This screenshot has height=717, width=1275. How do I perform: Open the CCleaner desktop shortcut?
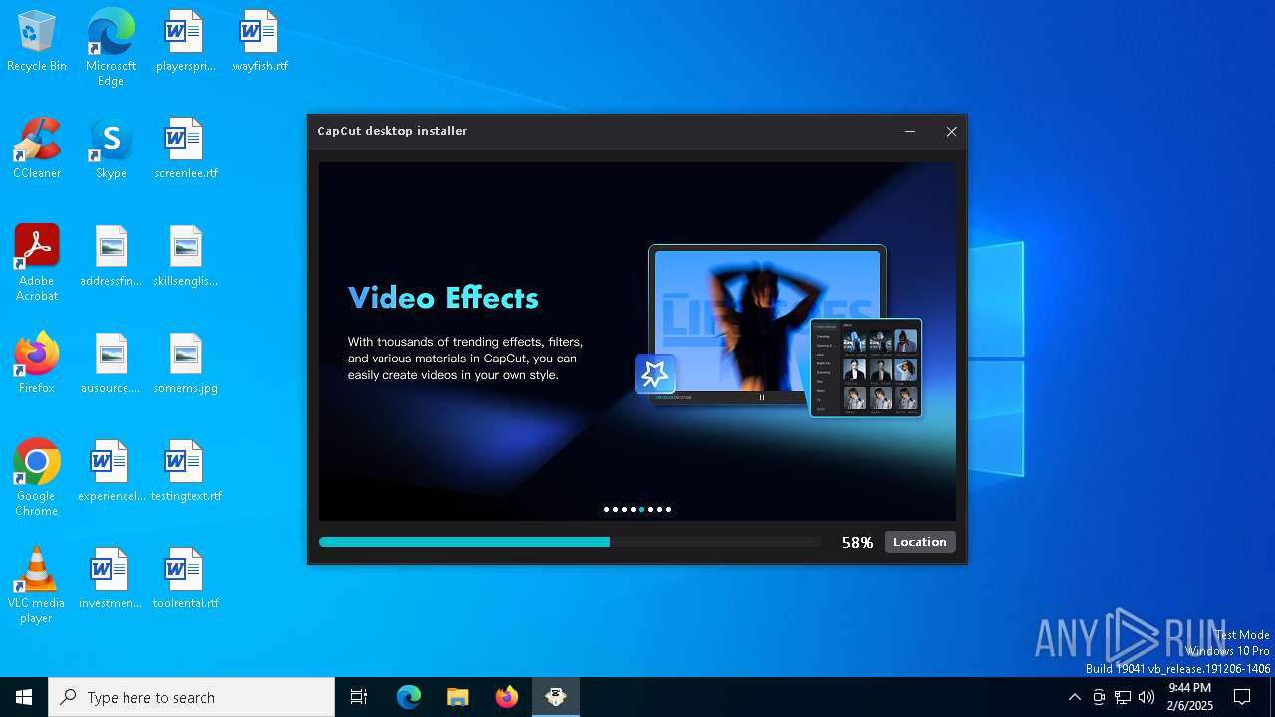click(x=37, y=148)
